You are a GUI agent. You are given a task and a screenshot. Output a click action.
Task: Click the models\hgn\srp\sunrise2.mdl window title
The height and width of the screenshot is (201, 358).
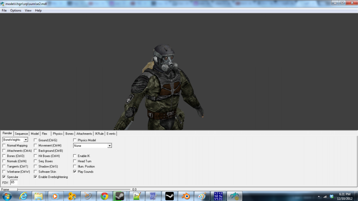pyautogui.click(x=26, y=4)
